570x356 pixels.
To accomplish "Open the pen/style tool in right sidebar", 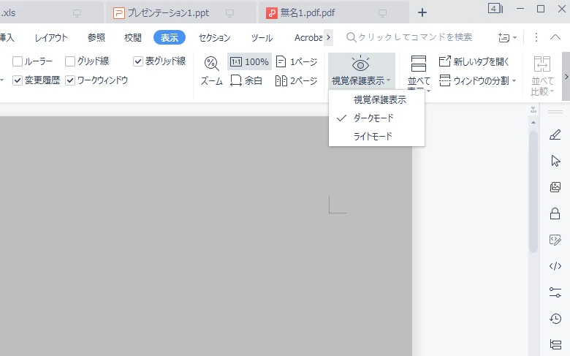I will pos(555,135).
